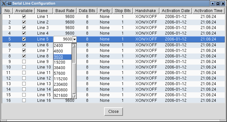Image resolution: width=227 pixels, height=122 pixels.
Task: Uncheck Available for Line 1
Action: click(24, 17)
